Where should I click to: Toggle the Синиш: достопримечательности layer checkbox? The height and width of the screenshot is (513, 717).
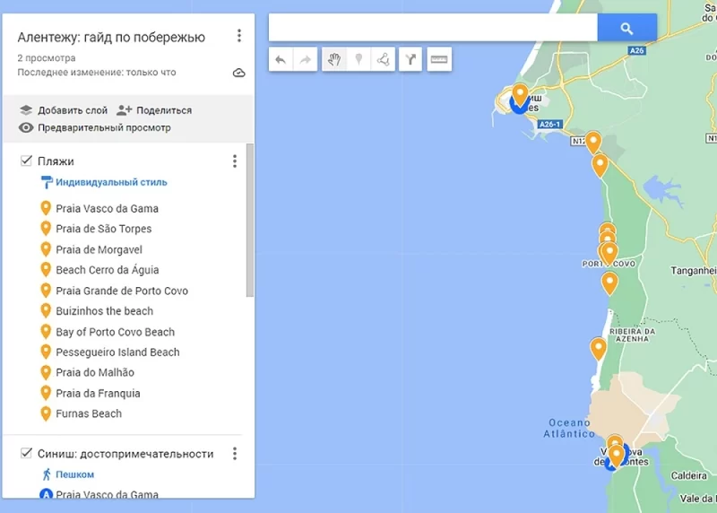(x=26, y=454)
